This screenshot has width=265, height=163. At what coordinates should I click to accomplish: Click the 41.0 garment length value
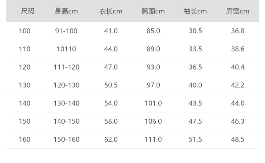pyautogui.click(x=111, y=31)
